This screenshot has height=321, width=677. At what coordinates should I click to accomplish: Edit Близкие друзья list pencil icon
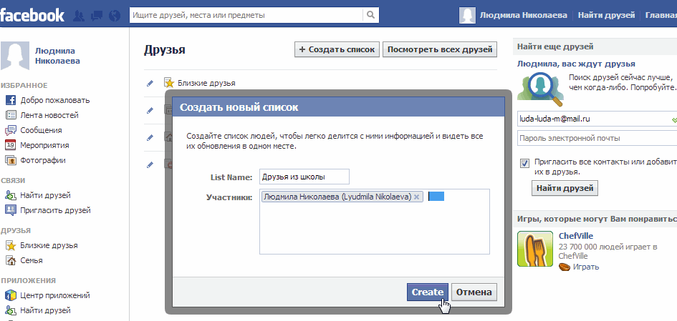point(150,83)
